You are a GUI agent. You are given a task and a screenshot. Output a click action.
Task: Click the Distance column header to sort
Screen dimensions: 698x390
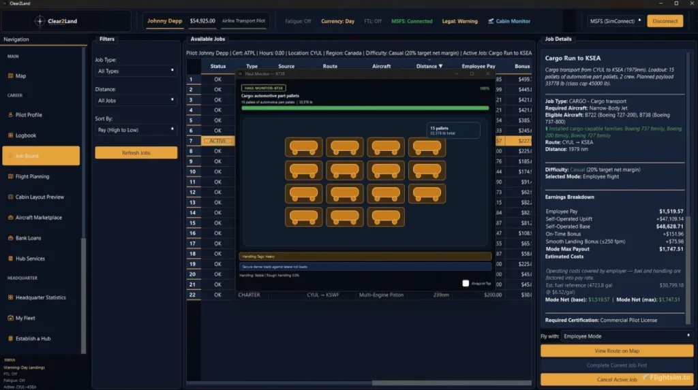coord(429,67)
